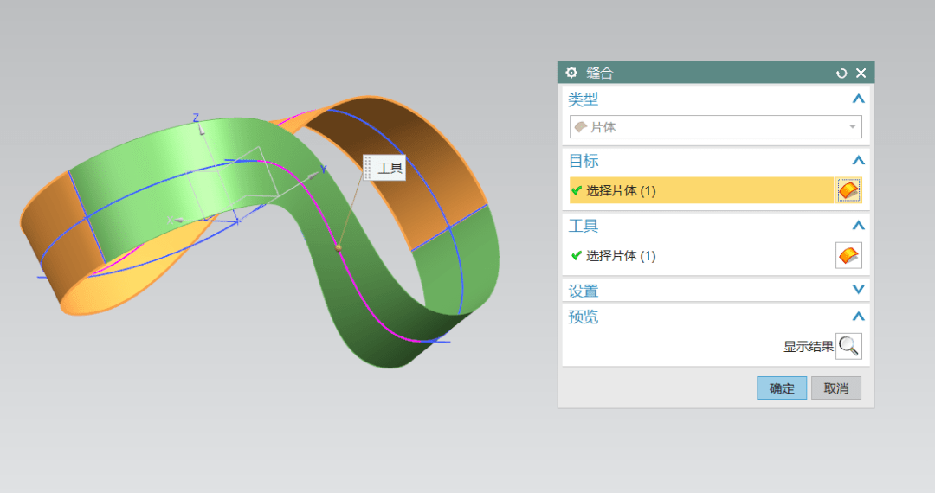
Task: Close the 缝合 dialog with the X
Action: (861, 74)
